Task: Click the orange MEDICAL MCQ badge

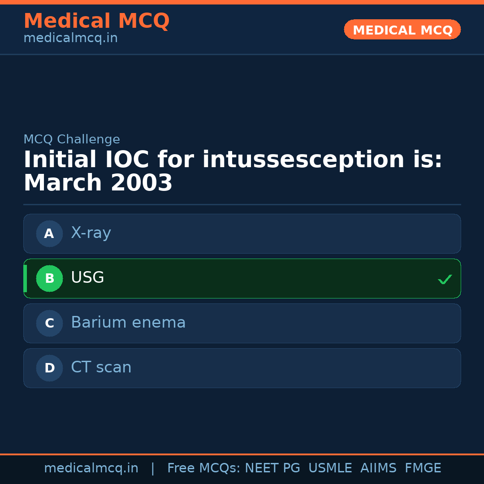Action: [402, 30]
